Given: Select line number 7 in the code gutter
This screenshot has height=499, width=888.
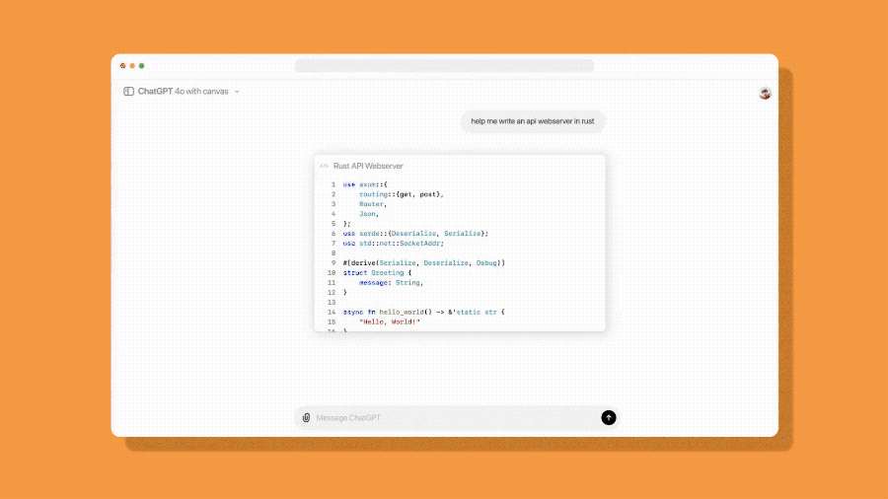Looking at the screenshot, I should (333, 244).
